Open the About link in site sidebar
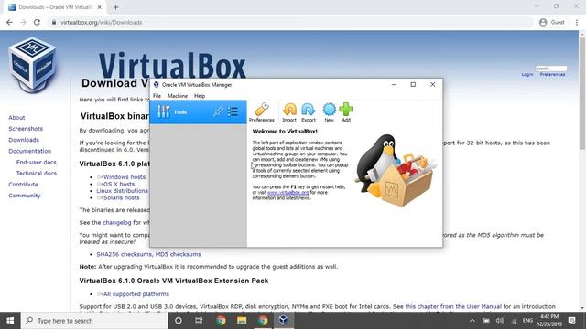This screenshot has width=586, height=329. tap(16, 118)
